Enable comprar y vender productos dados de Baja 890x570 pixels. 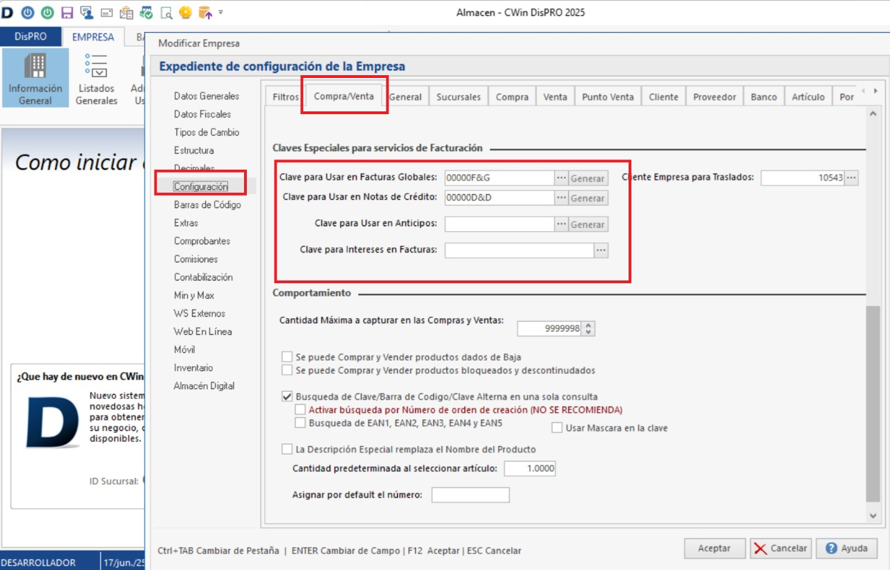pyautogui.click(x=287, y=357)
